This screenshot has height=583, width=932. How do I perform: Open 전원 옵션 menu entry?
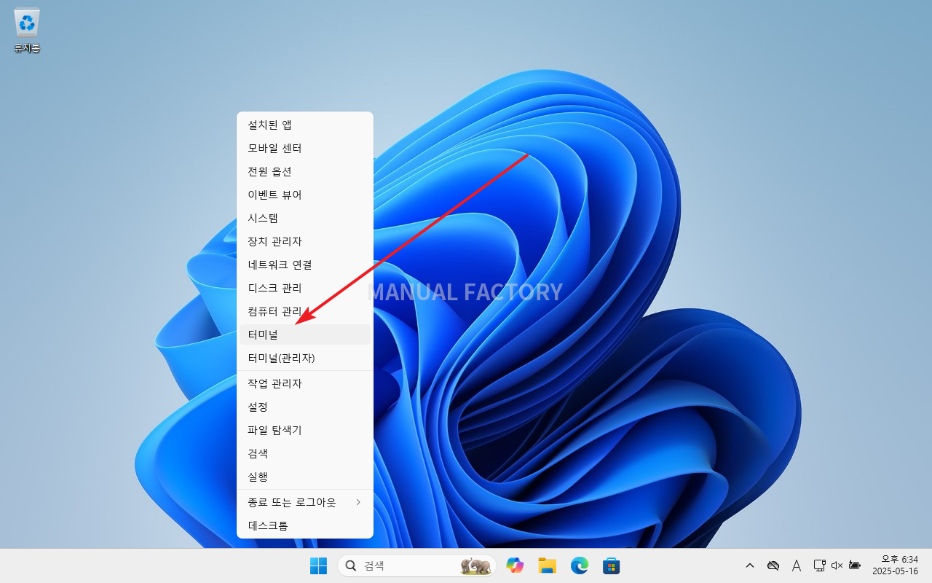(305, 172)
